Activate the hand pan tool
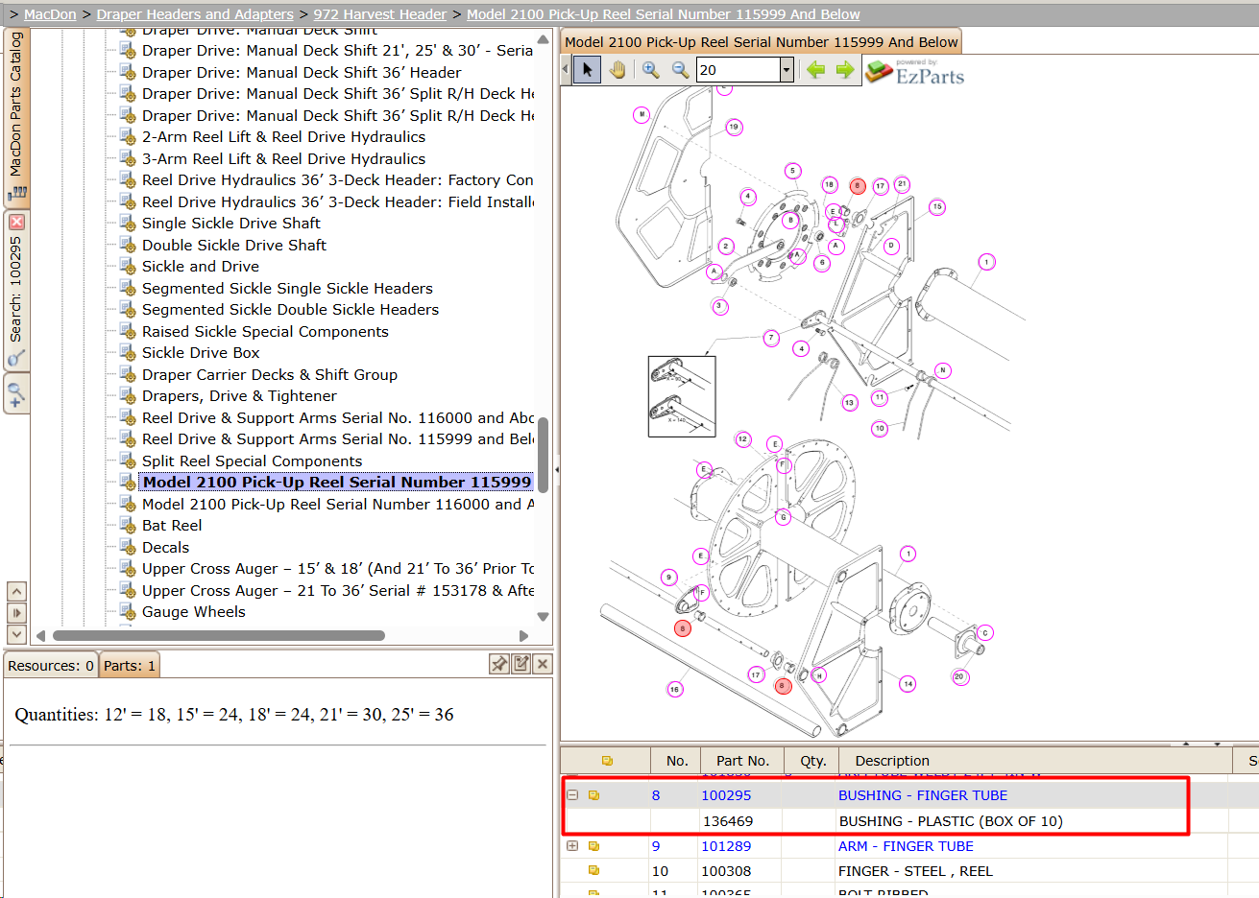The height and width of the screenshot is (898, 1259). pos(617,70)
